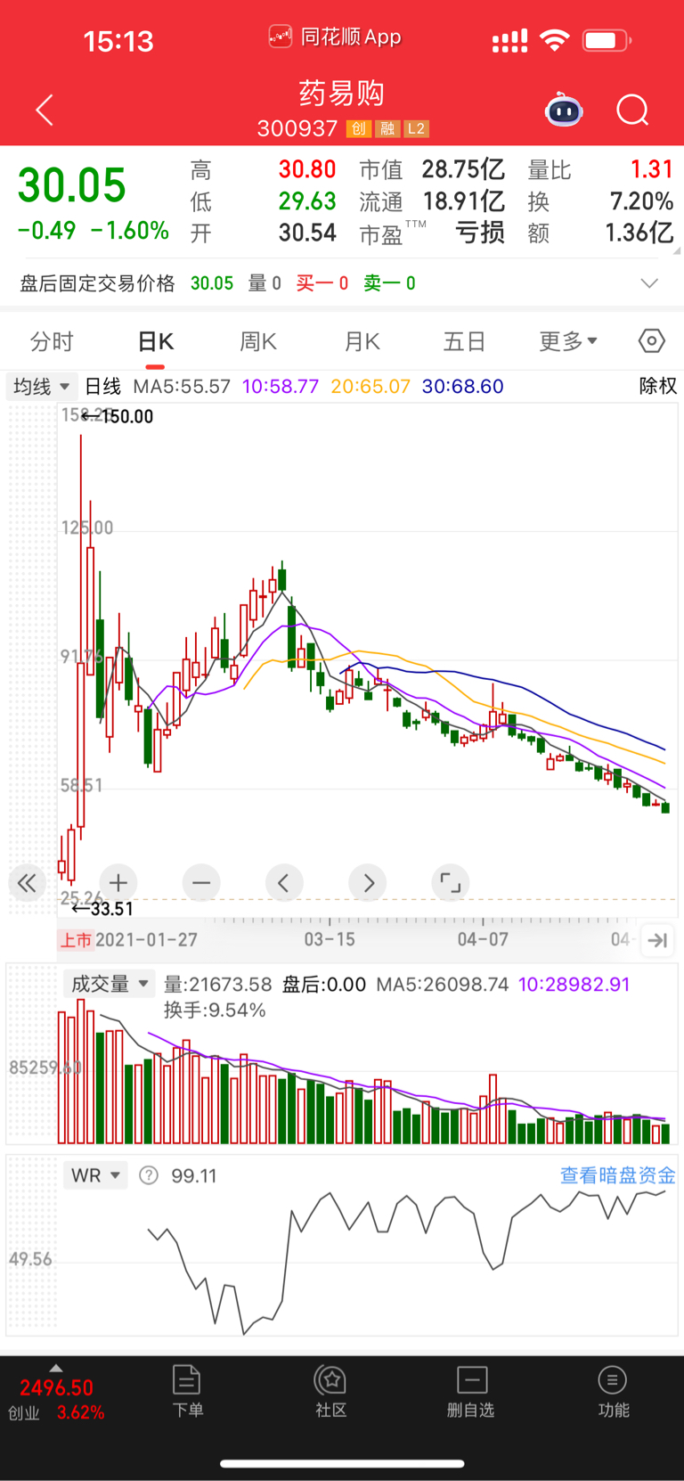Tap 150.00 high price marker
The width and height of the screenshot is (684, 1481).
click(118, 416)
